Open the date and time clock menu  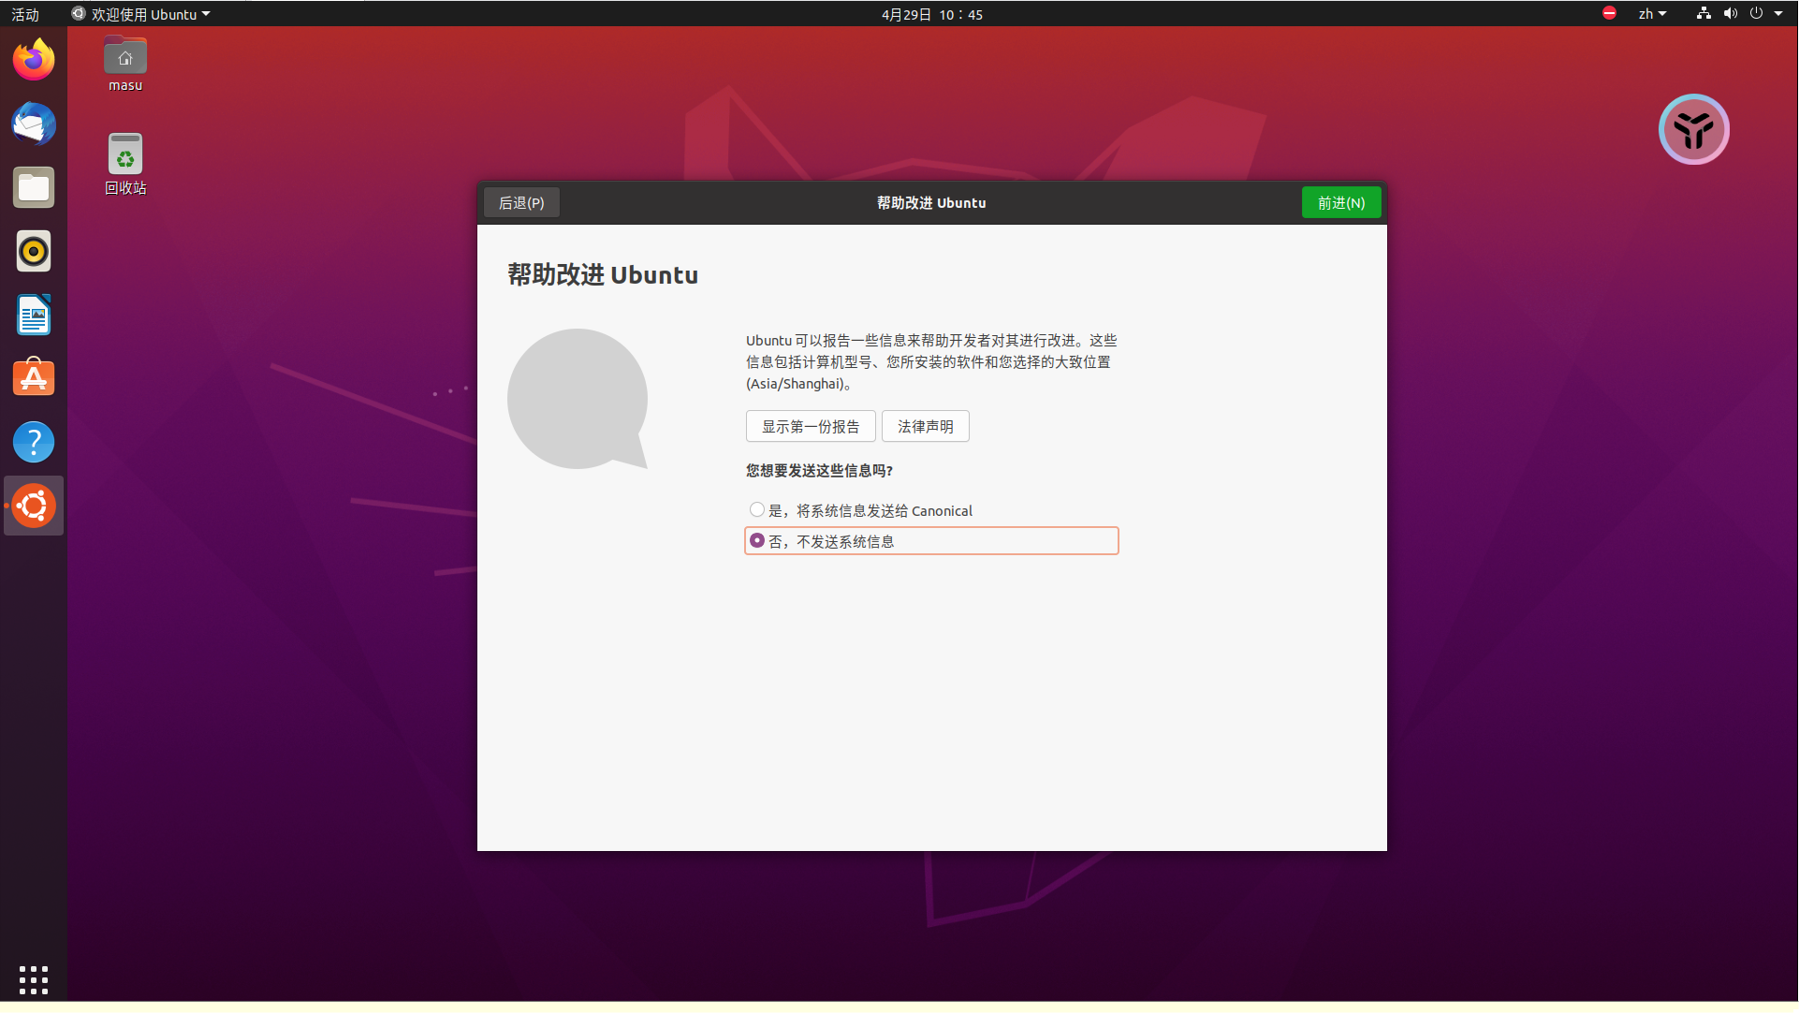931,14
